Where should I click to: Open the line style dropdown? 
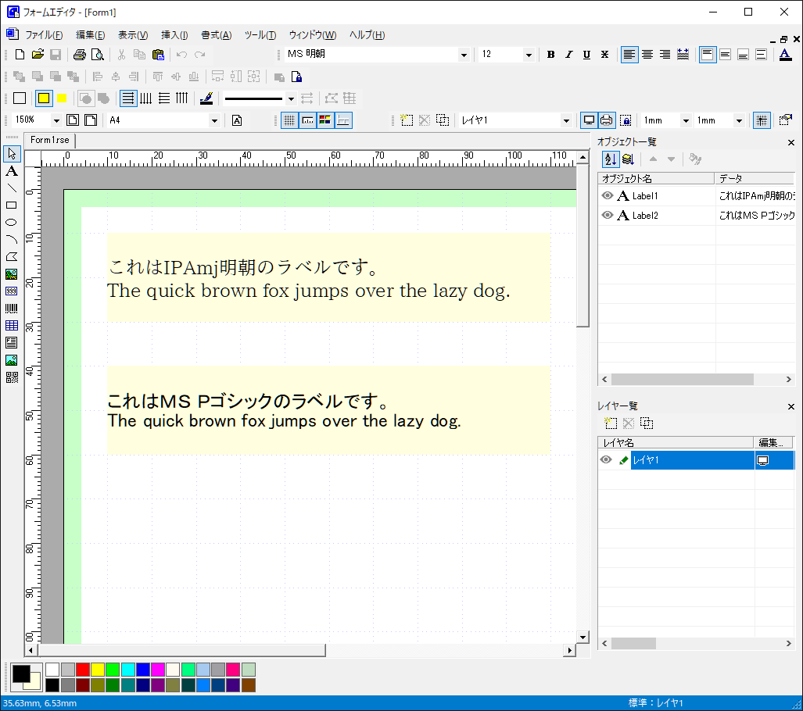point(291,98)
